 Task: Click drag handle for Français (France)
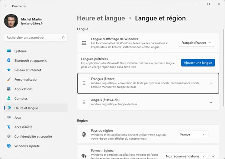(84, 83)
